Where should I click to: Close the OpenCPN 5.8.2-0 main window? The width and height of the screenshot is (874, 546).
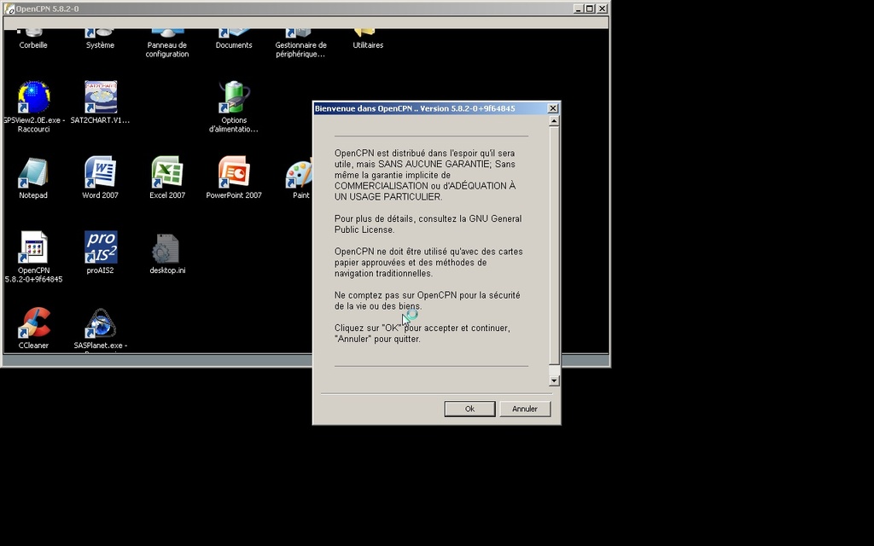pyautogui.click(x=602, y=9)
